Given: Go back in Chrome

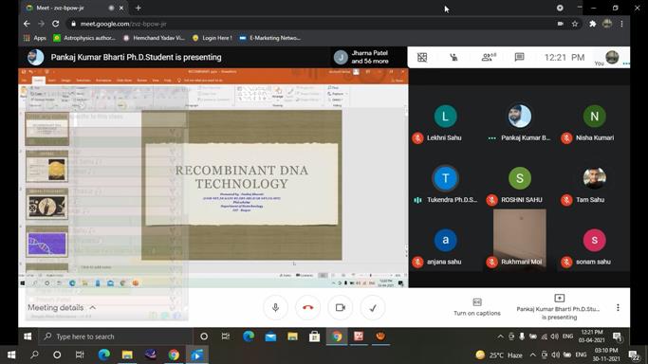Looking at the screenshot, I should click(x=27, y=24).
